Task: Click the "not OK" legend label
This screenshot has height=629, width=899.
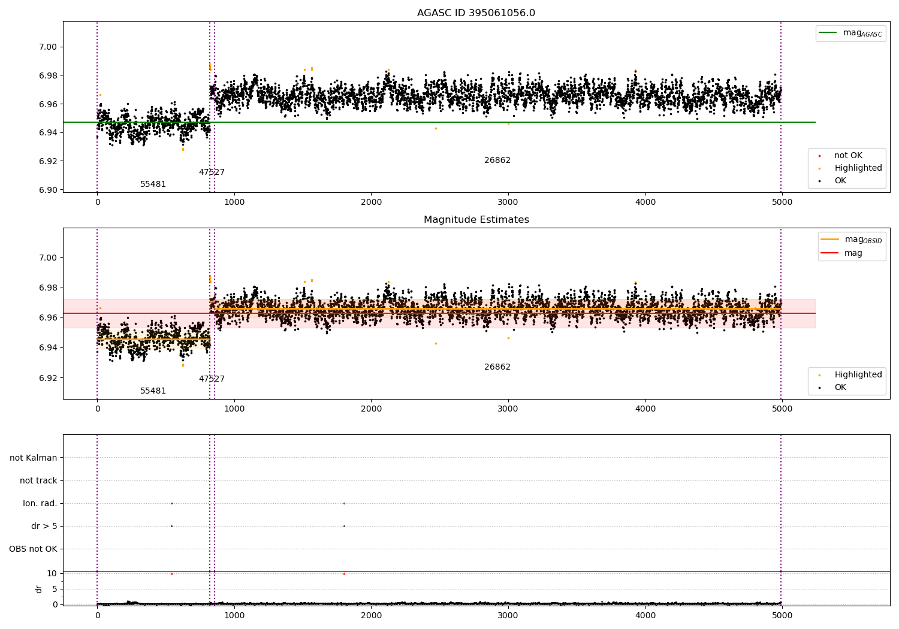Action: pyautogui.click(x=848, y=156)
